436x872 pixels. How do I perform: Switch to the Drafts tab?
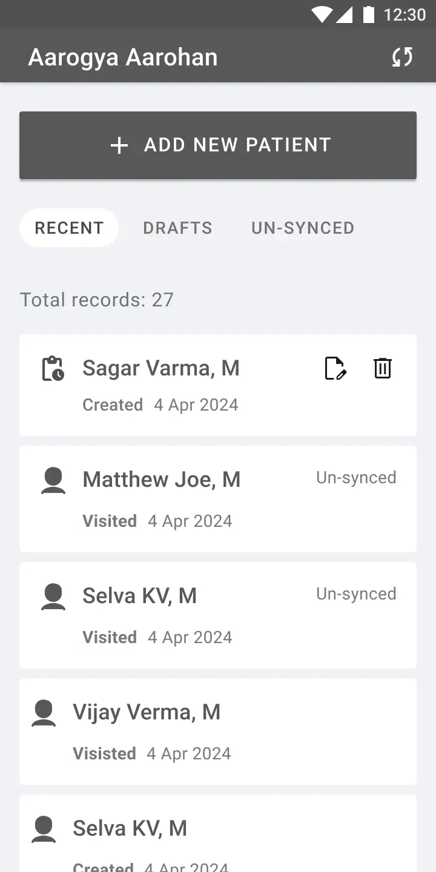pos(177,228)
